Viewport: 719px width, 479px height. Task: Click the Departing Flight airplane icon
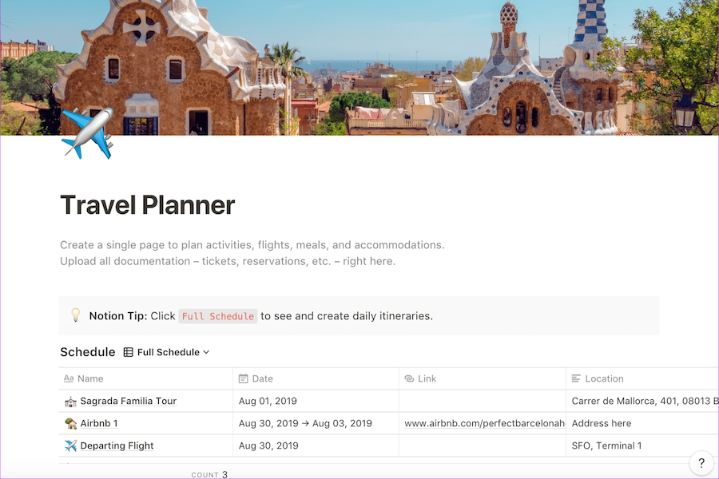(70, 446)
